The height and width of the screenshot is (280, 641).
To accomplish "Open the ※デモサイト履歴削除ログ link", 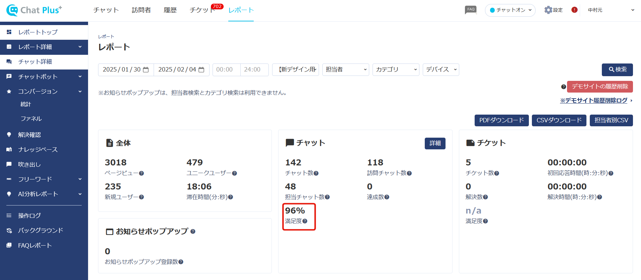I will click(593, 101).
